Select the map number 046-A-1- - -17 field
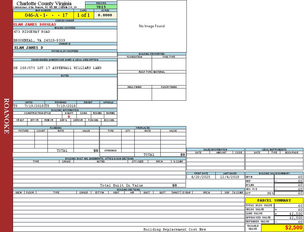 [x=43, y=15]
